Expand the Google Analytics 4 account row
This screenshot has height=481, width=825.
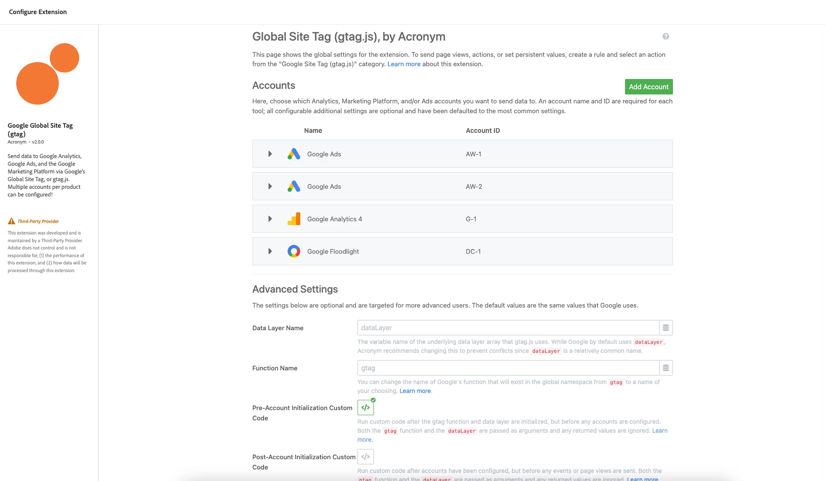pos(270,219)
